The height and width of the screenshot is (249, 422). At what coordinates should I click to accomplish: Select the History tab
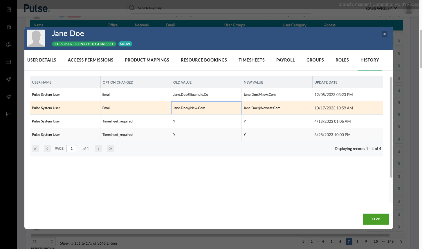coord(370,60)
